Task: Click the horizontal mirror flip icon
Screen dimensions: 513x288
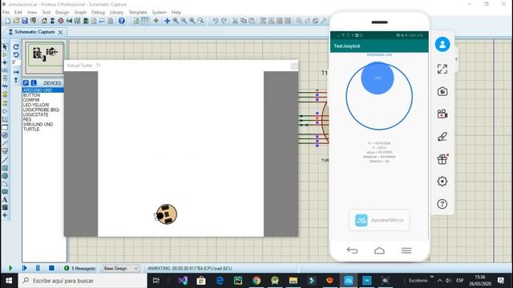Action: (16, 72)
